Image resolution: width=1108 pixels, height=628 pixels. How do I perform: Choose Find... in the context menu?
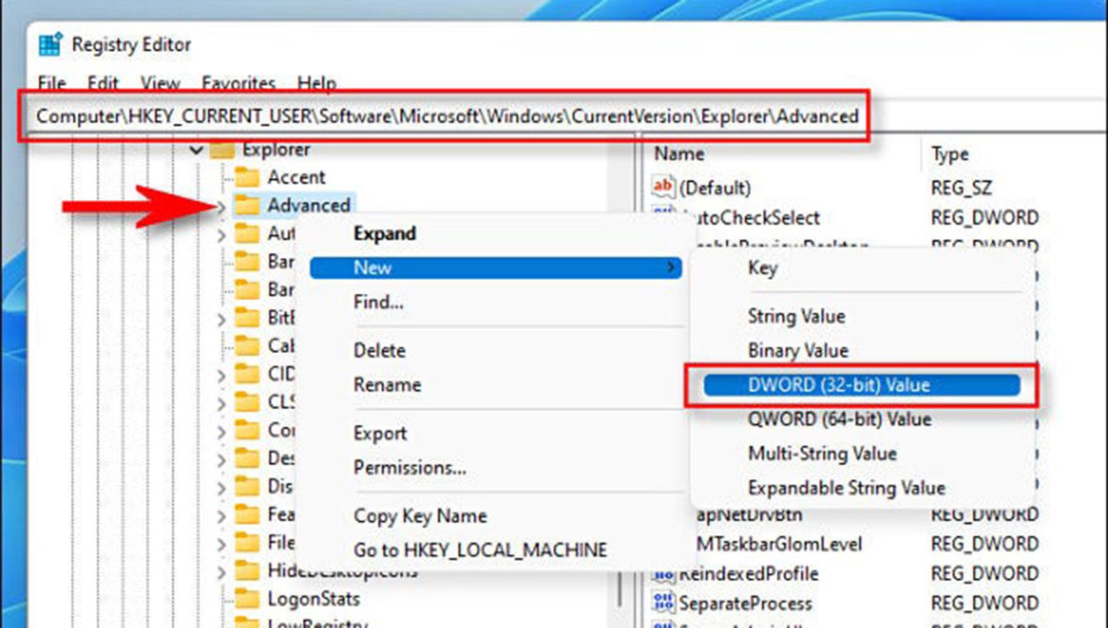pyautogui.click(x=378, y=302)
